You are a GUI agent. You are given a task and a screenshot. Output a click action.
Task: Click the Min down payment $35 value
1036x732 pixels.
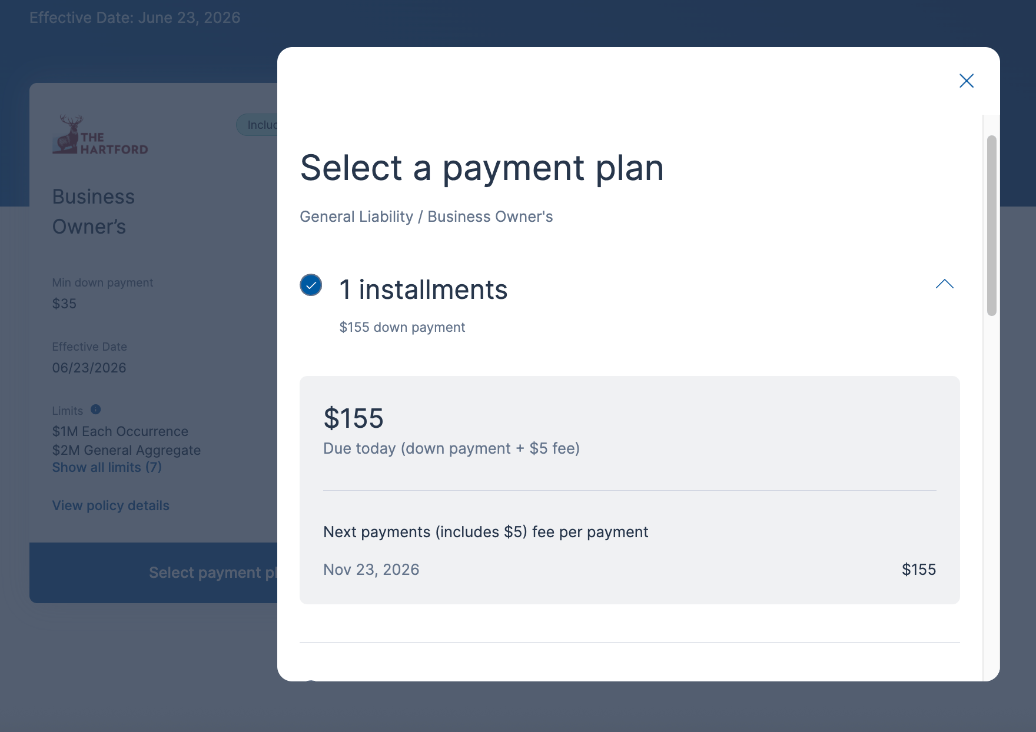[x=64, y=304]
